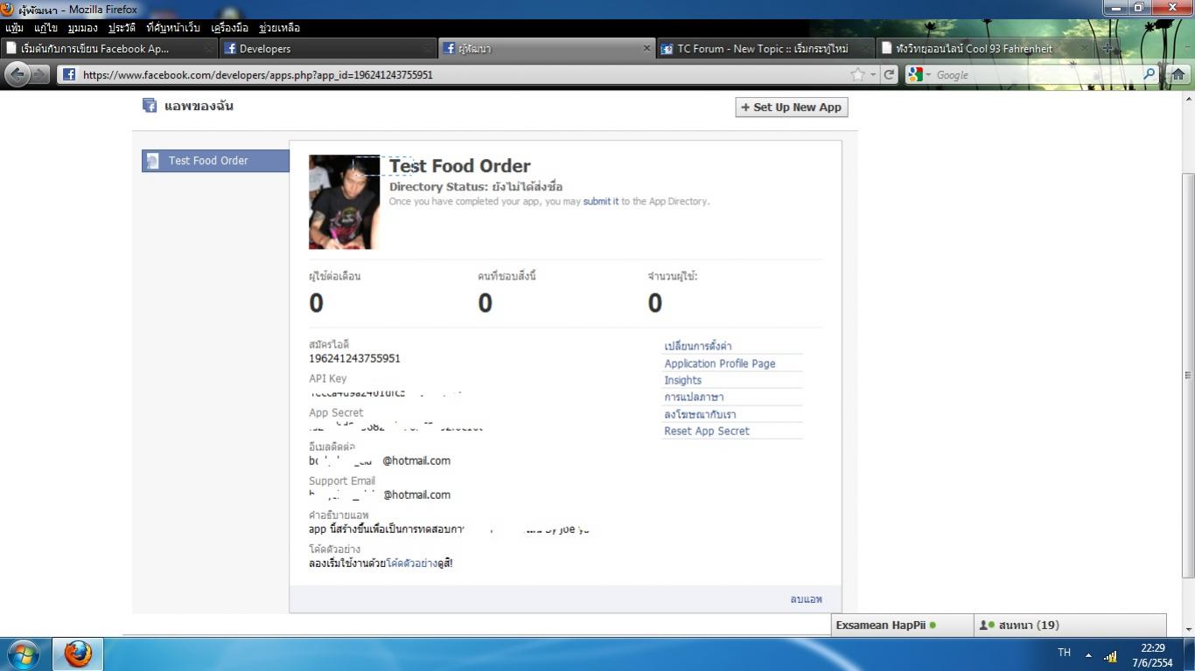Open the แก้ไข menu
This screenshot has height=671, width=1195.
click(45, 28)
